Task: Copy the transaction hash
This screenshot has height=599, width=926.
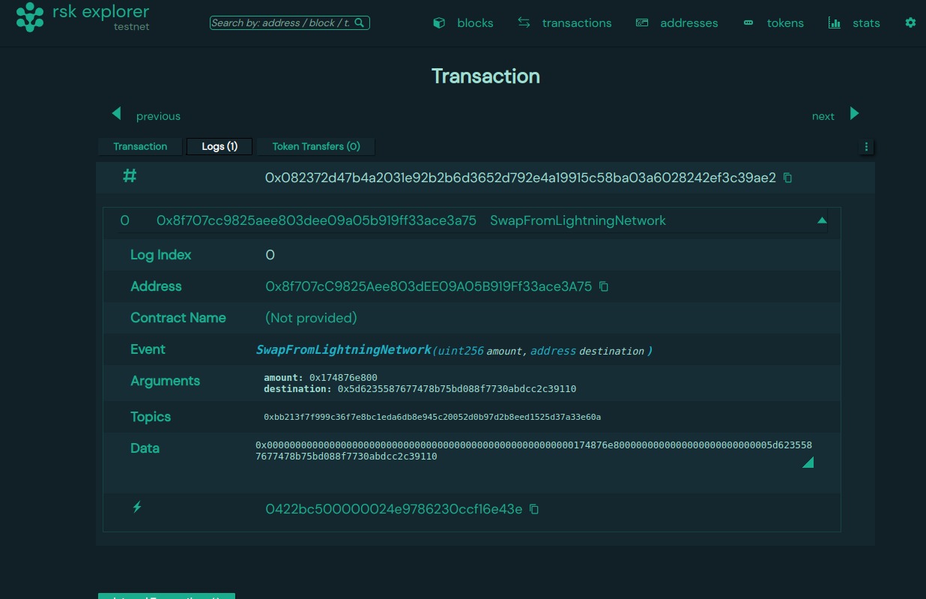Action: click(x=787, y=178)
